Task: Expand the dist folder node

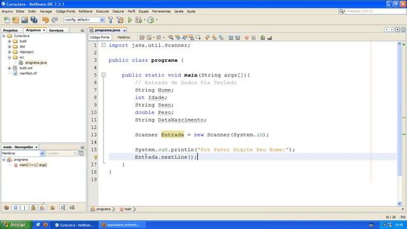Action: (10, 46)
